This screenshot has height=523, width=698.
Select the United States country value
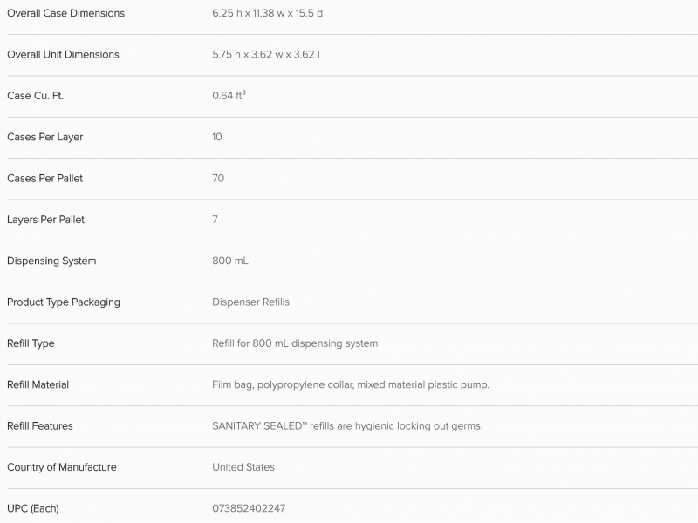(x=243, y=467)
